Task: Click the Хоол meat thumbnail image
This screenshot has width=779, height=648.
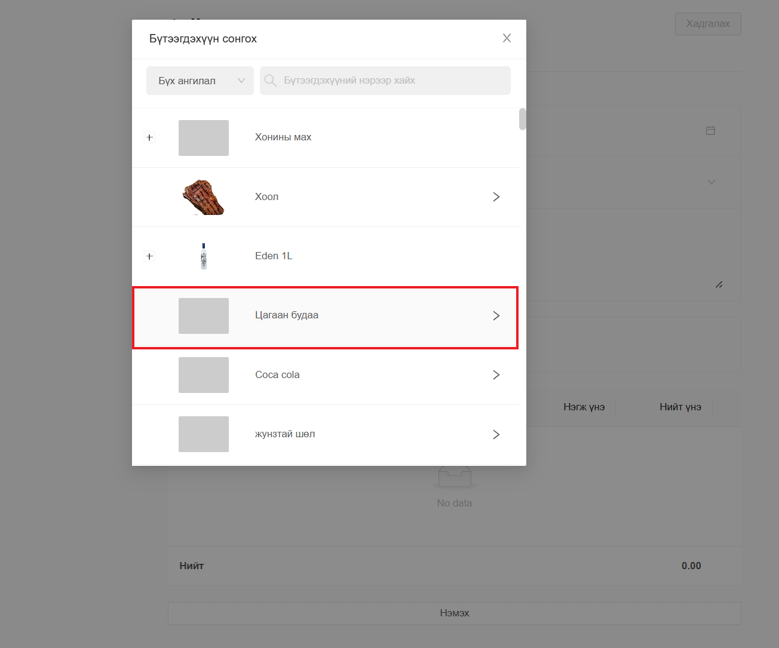Action: tap(203, 197)
